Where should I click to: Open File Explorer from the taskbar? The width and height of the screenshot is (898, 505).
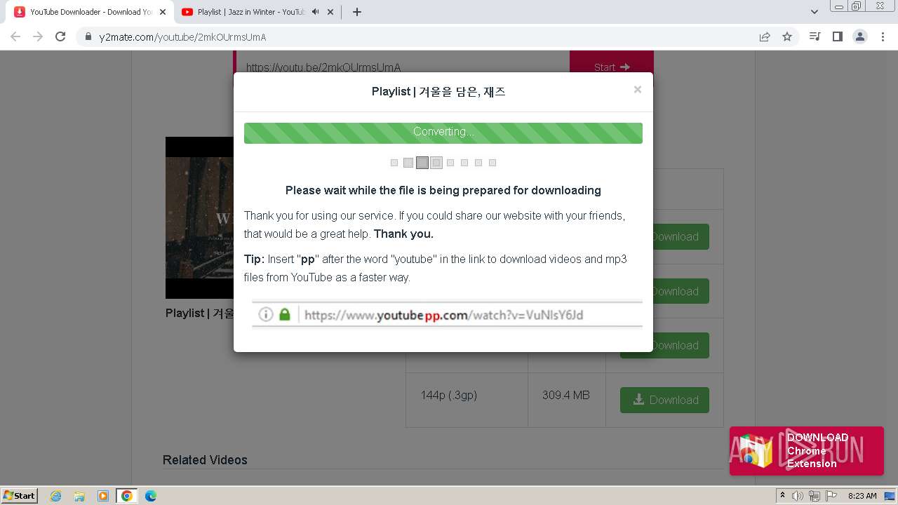[79, 496]
